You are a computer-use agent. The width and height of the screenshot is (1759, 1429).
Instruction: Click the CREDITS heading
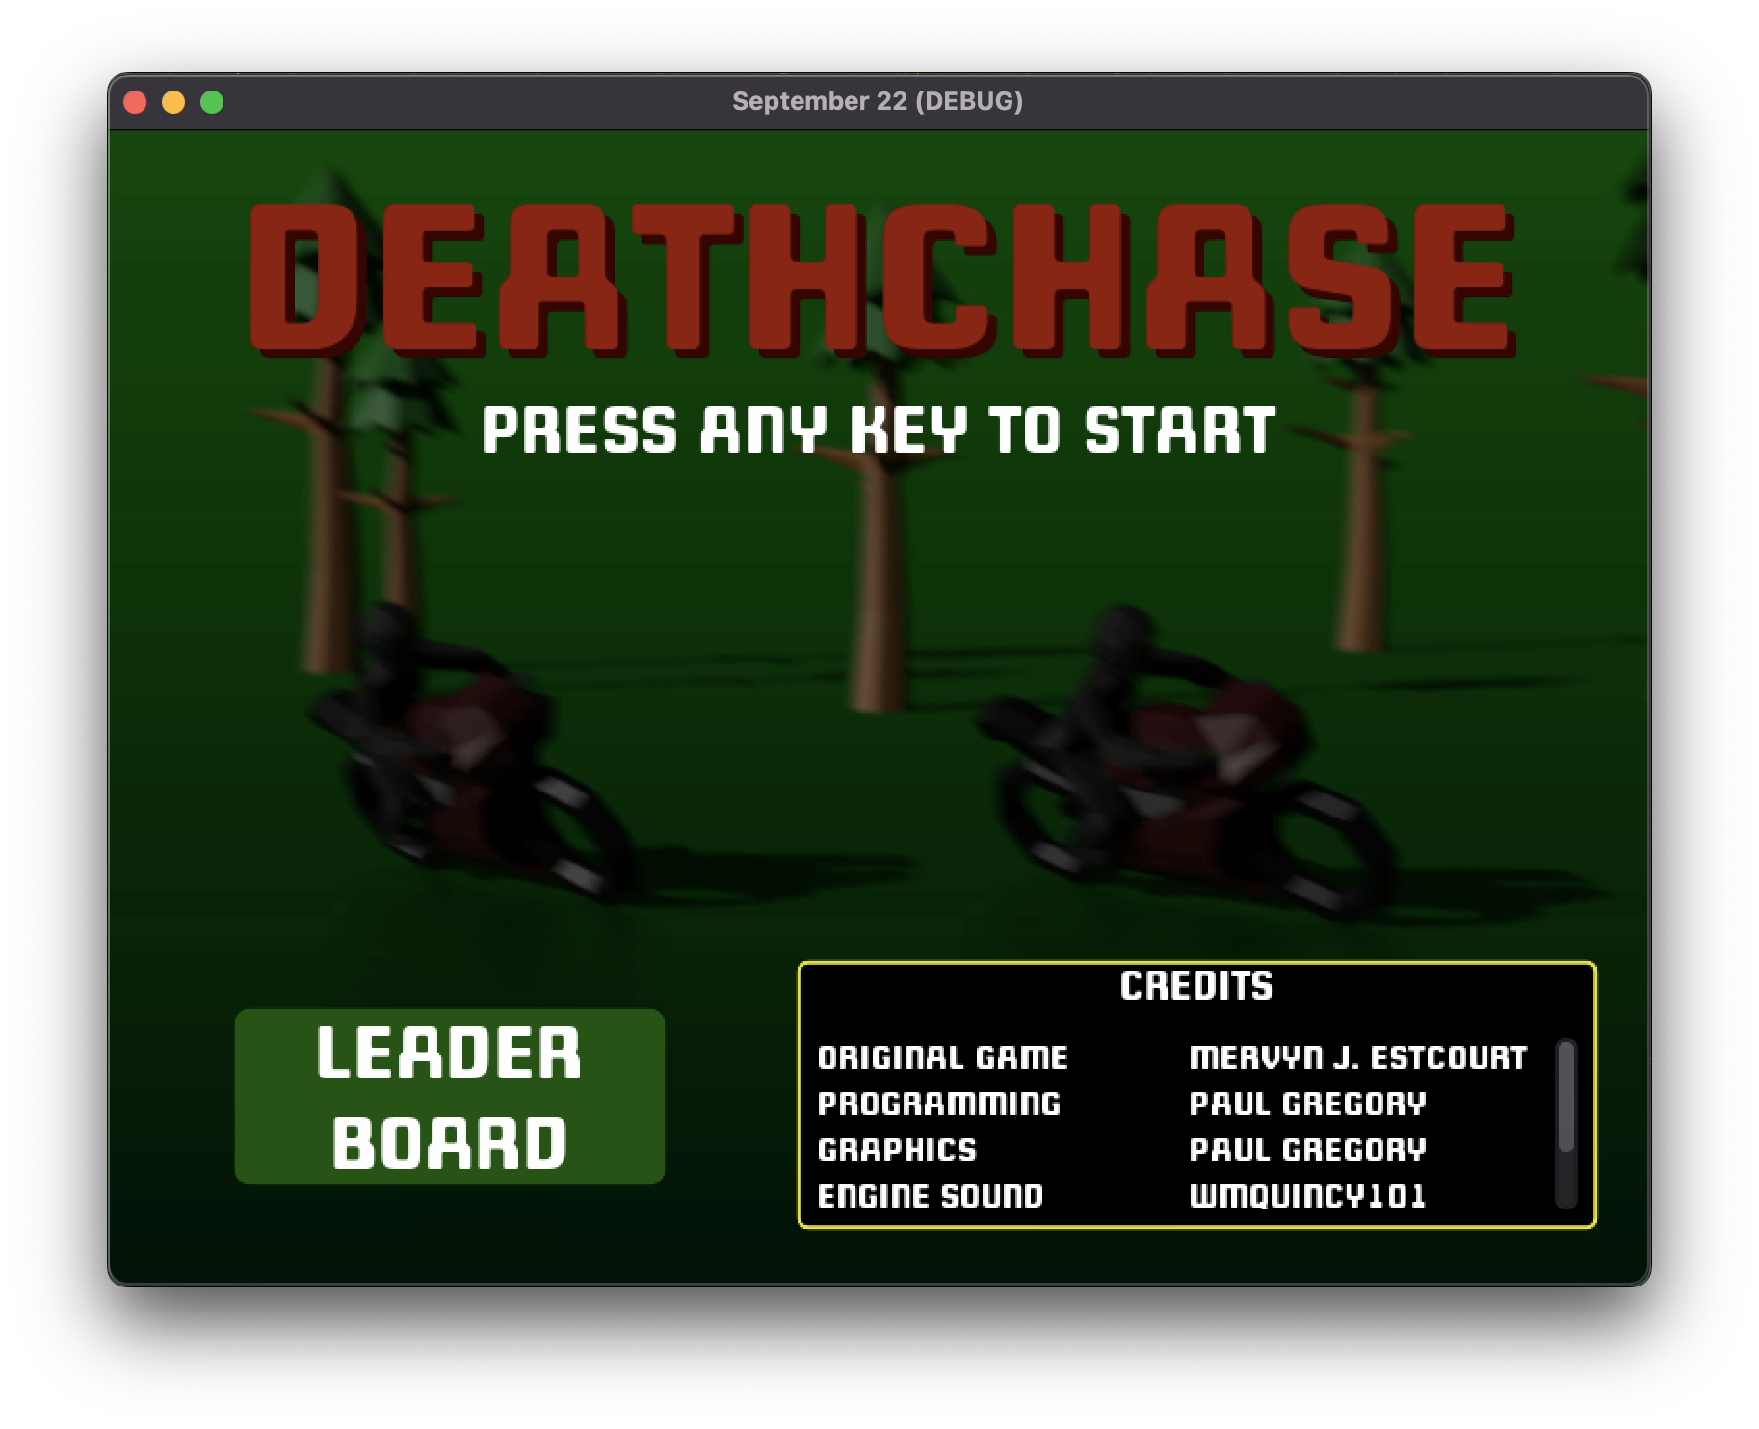(1196, 985)
